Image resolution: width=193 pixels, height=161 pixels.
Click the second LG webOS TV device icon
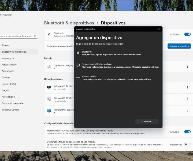[x=49, y=99]
